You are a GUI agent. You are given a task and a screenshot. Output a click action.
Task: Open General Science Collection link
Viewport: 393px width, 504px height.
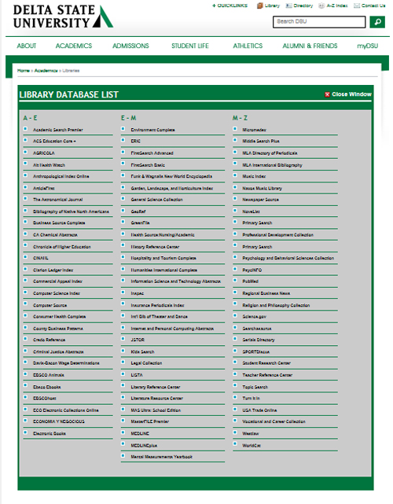coord(157,200)
